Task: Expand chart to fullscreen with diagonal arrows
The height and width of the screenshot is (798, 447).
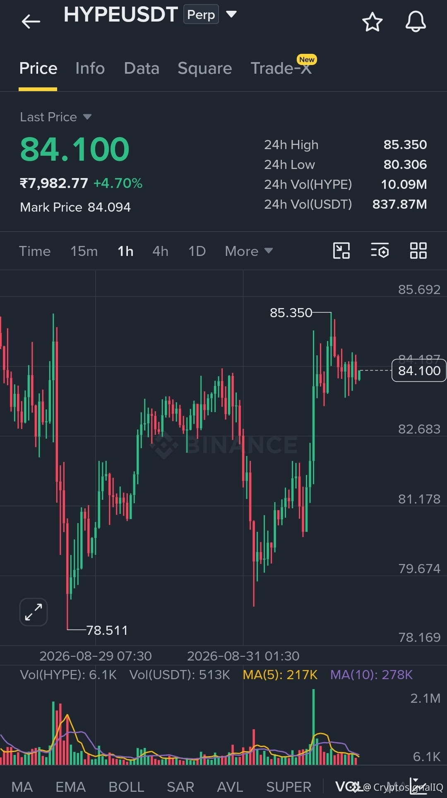Action: coord(34,612)
